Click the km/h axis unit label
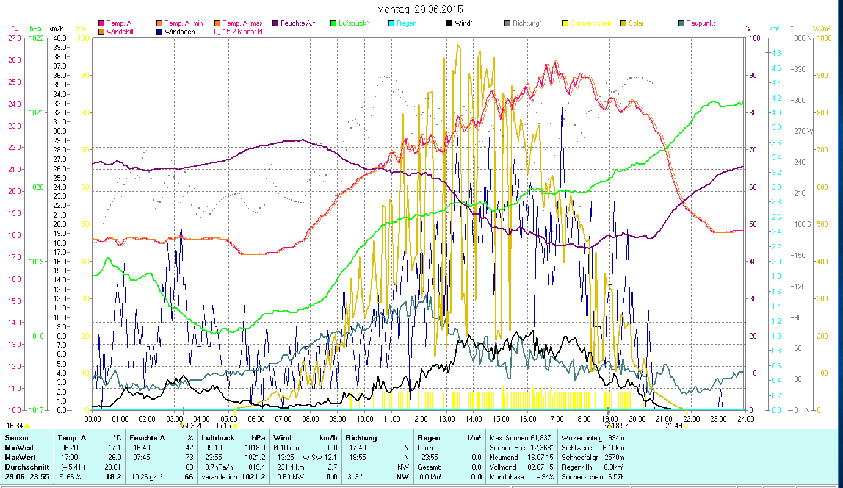843x488 pixels. [x=56, y=29]
